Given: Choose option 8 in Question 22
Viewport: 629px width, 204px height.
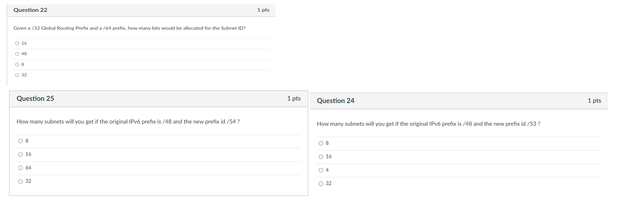Looking at the screenshot, I should click(x=17, y=64).
